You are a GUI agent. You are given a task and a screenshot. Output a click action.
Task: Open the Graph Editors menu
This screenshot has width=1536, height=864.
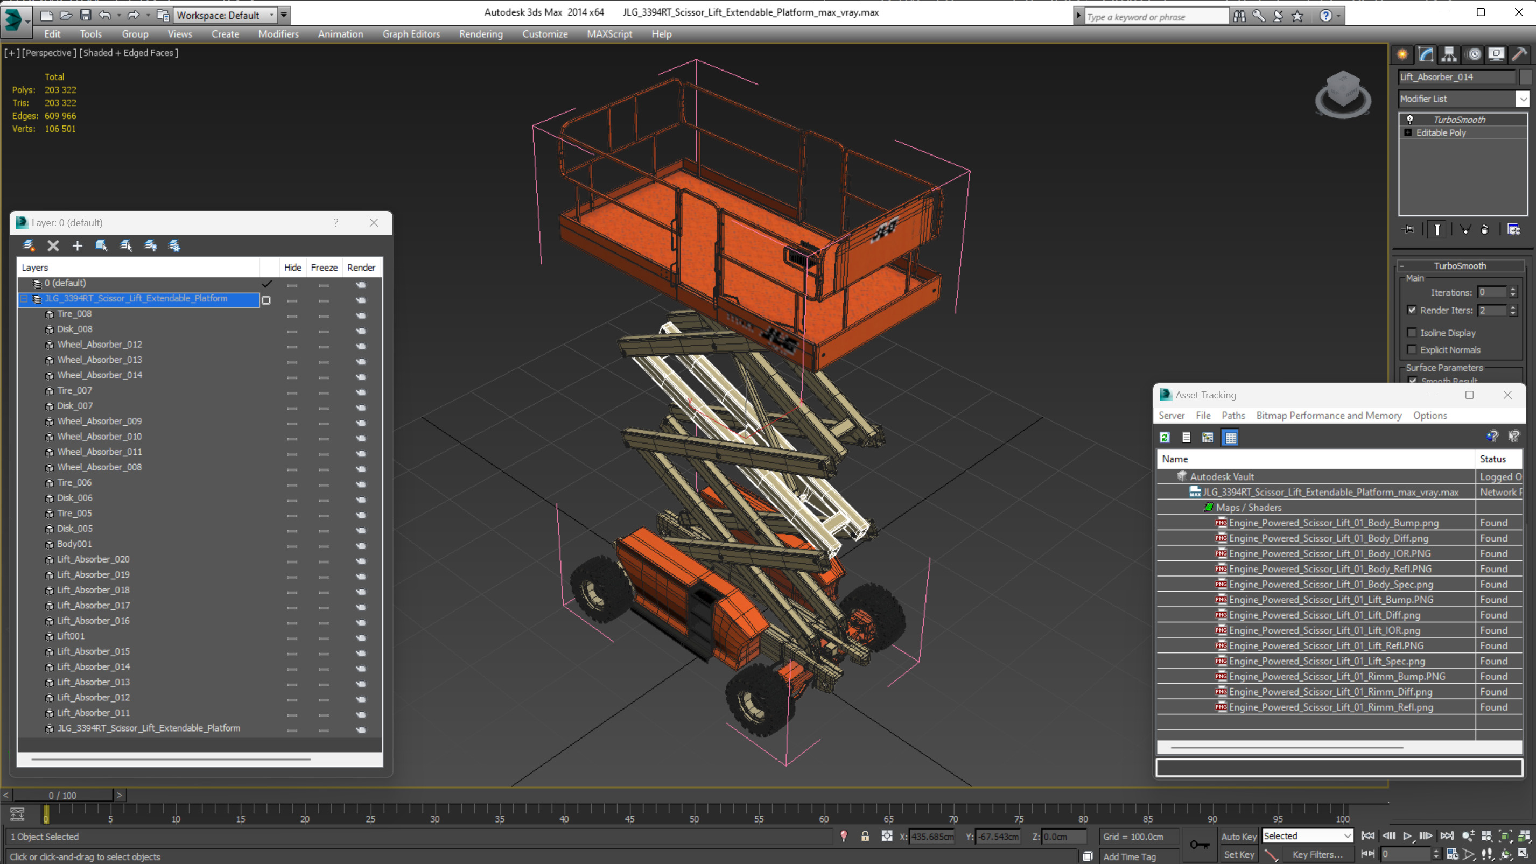(x=411, y=34)
